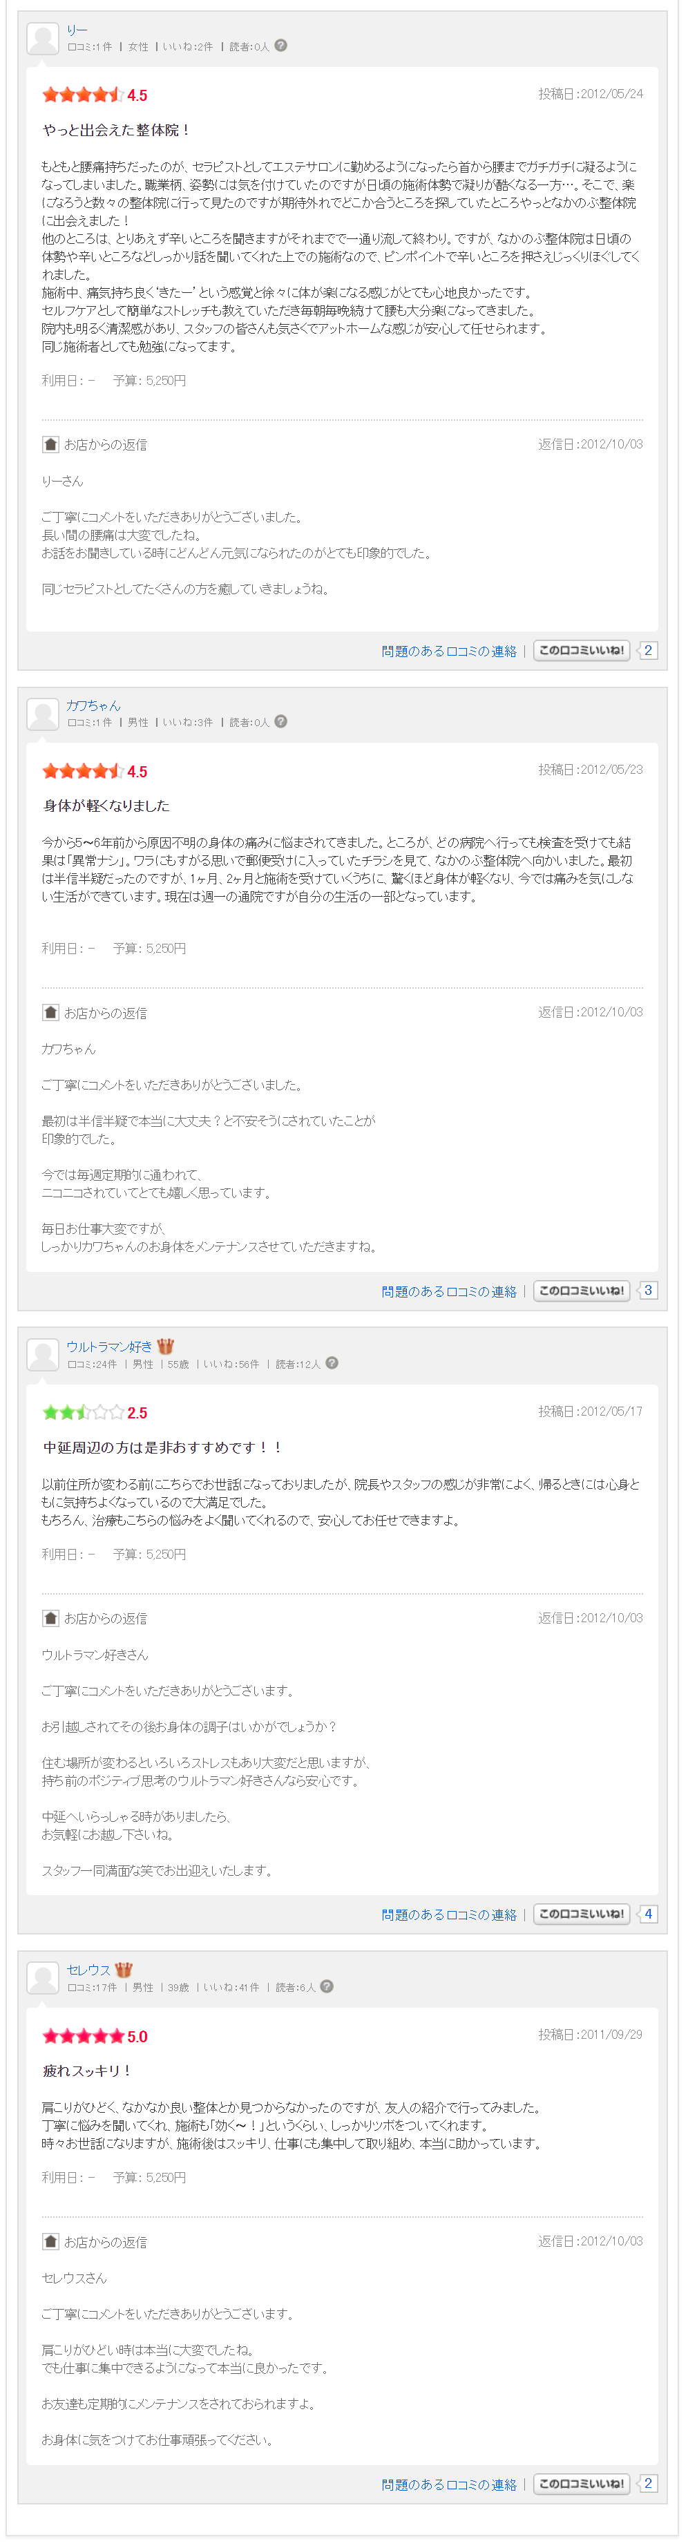Like the 身体が軽くなりました review
688x2548 pixels.
click(x=581, y=1290)
